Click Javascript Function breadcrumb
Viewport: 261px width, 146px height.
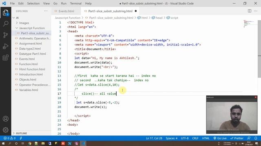tap(68, 18)
